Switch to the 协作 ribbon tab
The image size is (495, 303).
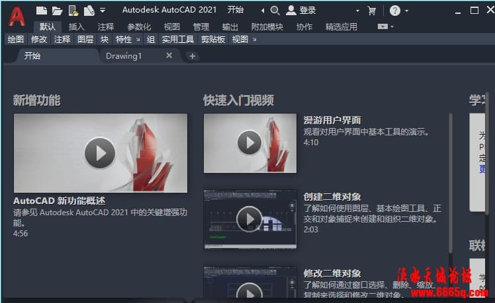pos(304,27)
